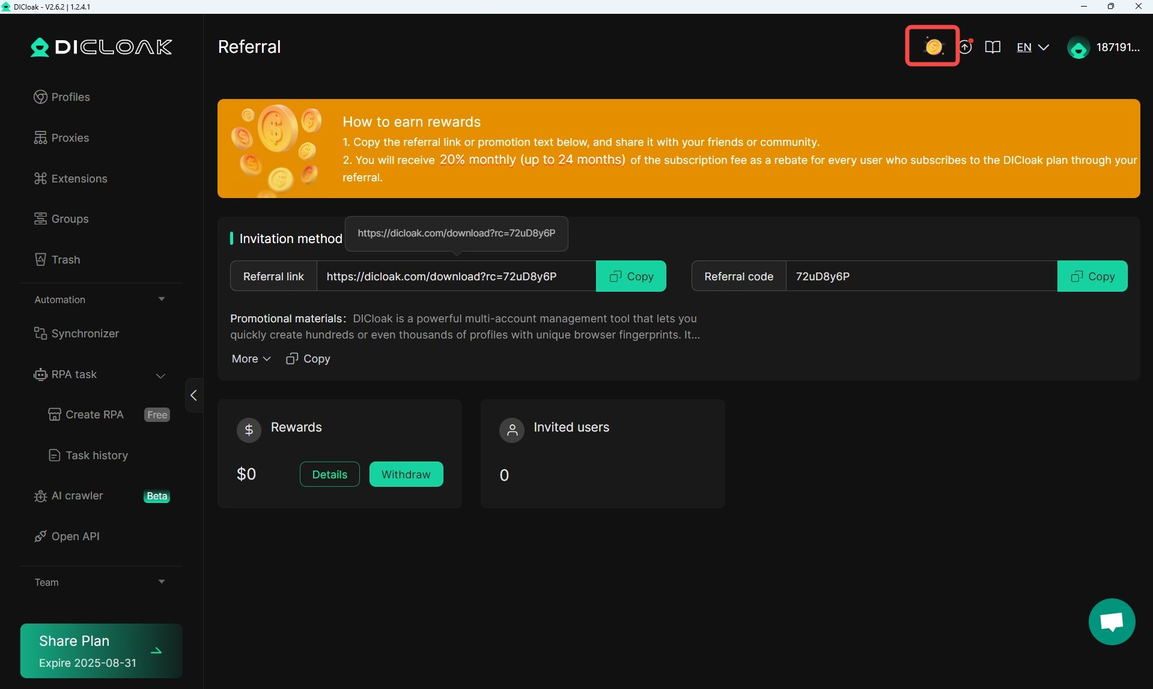Select RPA task menu item

point(74,375)
